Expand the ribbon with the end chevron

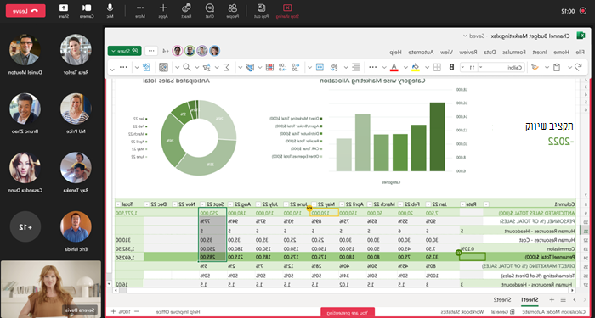[x=112, y=69]
